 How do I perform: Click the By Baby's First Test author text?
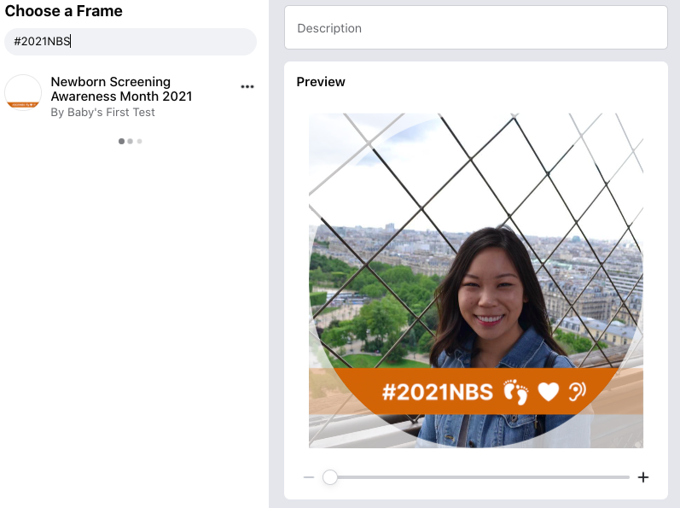pyautogui.click(x=102, y=113)
